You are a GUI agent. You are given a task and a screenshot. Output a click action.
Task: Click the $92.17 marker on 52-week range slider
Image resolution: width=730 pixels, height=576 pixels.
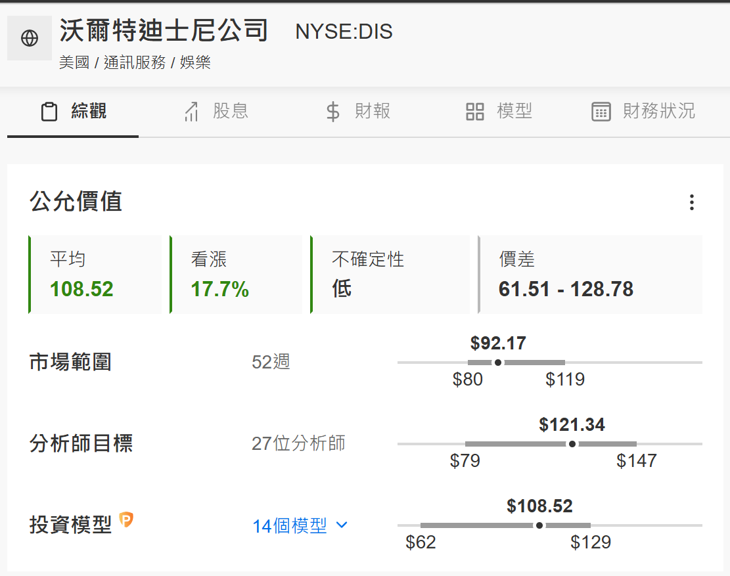(497, 363)
